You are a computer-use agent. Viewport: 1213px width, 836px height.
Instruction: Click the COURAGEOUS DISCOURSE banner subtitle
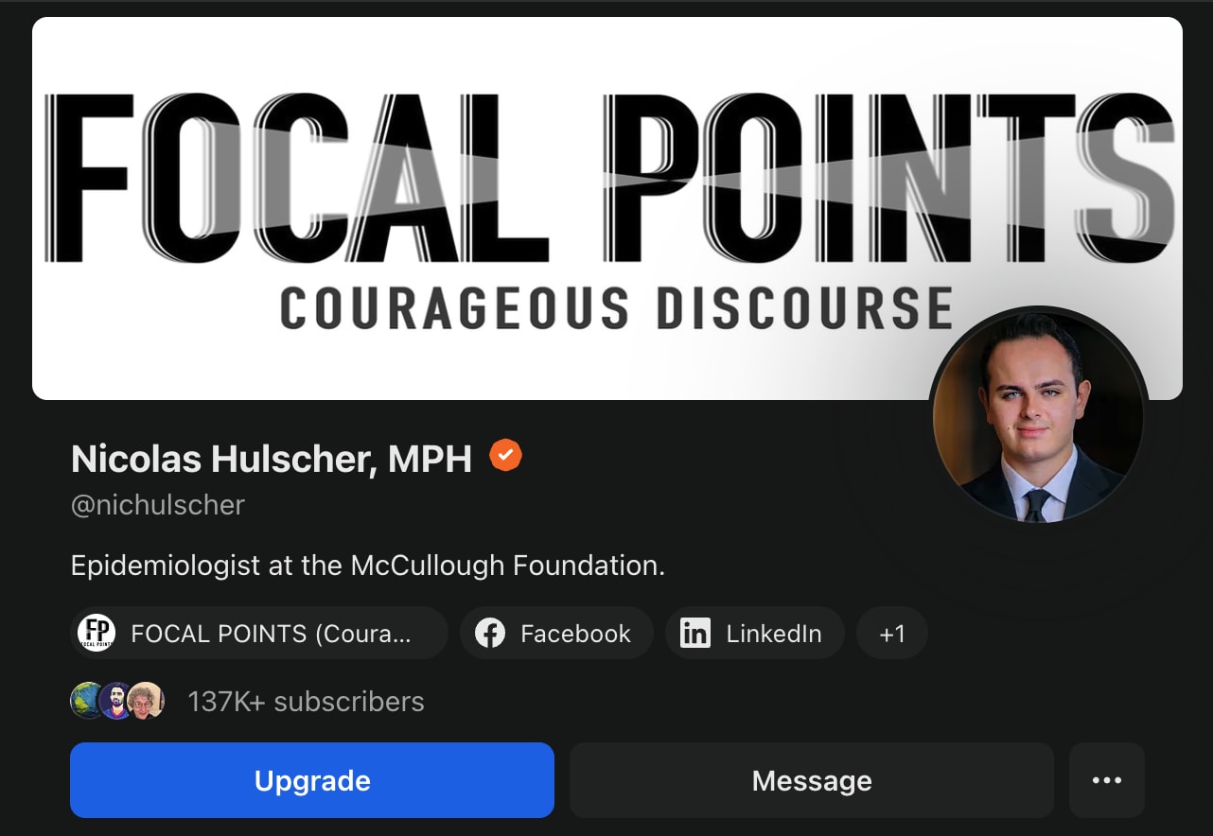617,309
